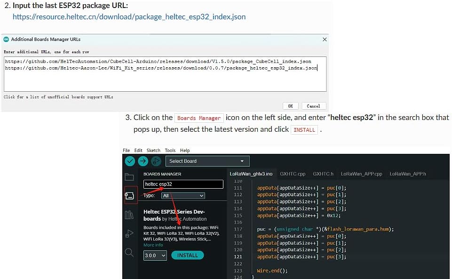Screen dimensions: 452x279
Task: Open the 3.0.0 version dropdown
Action: tap(155, 255)
